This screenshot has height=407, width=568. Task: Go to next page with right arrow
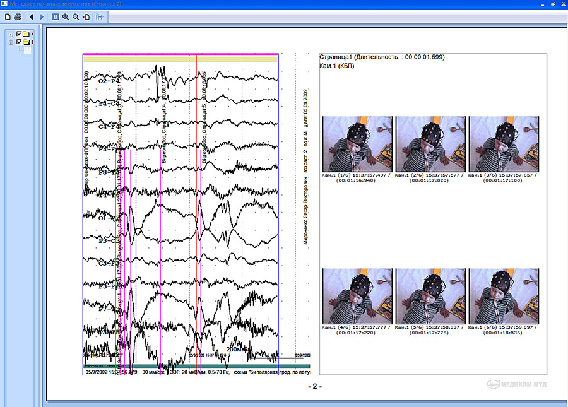tap(42, 16)
